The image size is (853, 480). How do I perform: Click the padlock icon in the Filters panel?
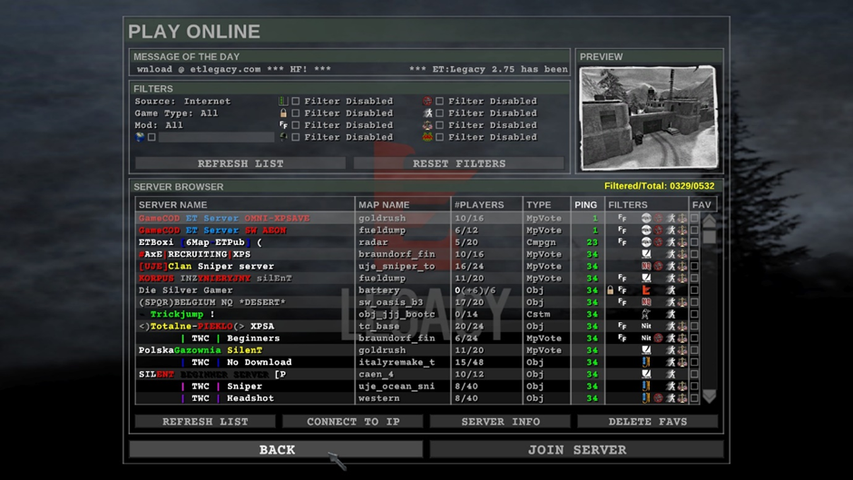pyautogui.click(x=283, y=113)
